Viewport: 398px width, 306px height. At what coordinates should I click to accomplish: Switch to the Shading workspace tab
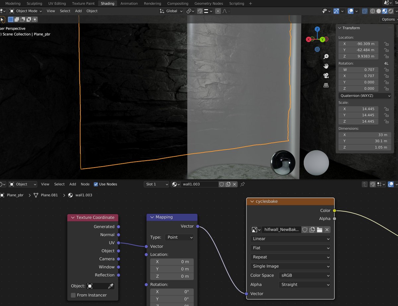tap(107, 3)
